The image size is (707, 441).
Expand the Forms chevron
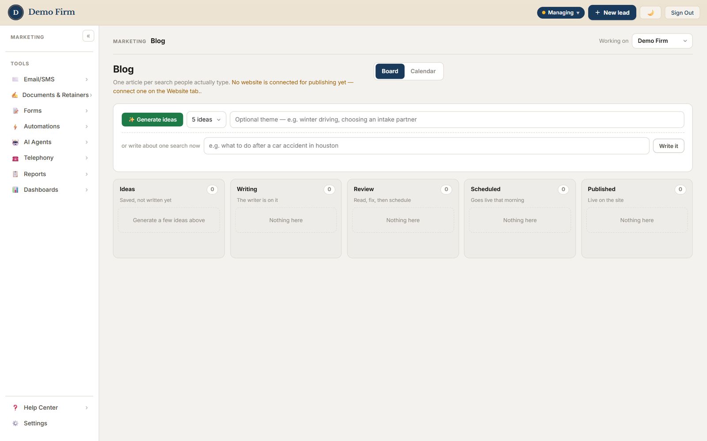[x=87, y=111]
